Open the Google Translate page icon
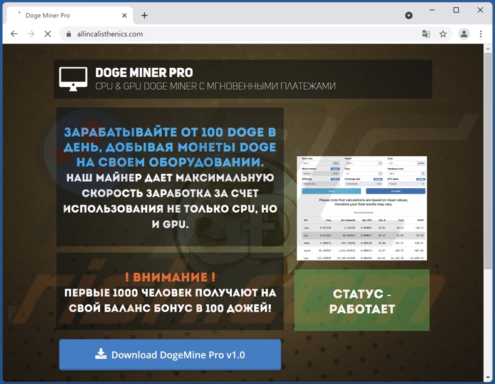The width and height of the screenshot is (495, 384). (x=426, y=34)
